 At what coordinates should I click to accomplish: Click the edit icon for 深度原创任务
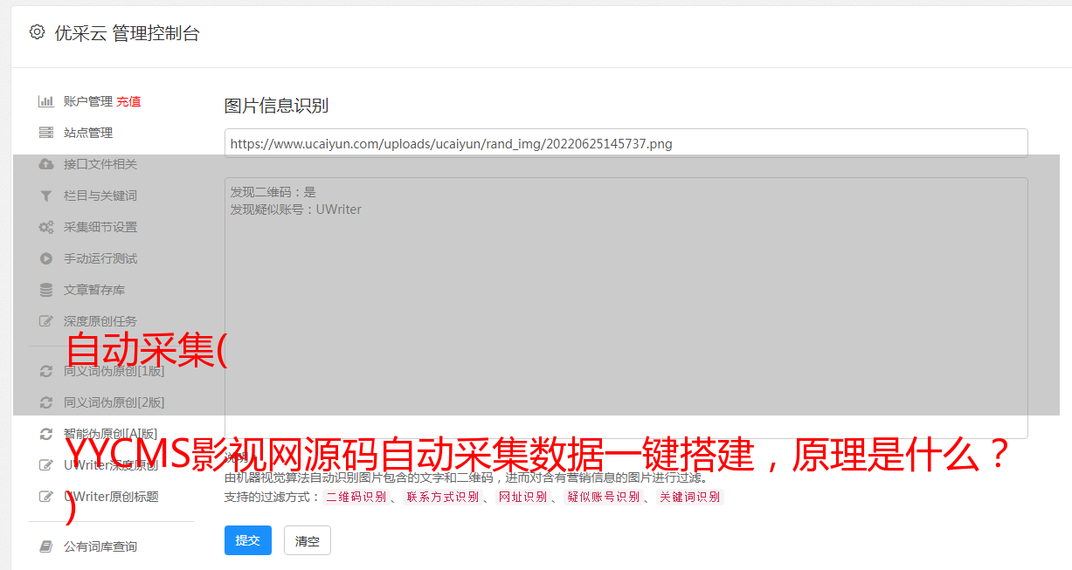45,321
